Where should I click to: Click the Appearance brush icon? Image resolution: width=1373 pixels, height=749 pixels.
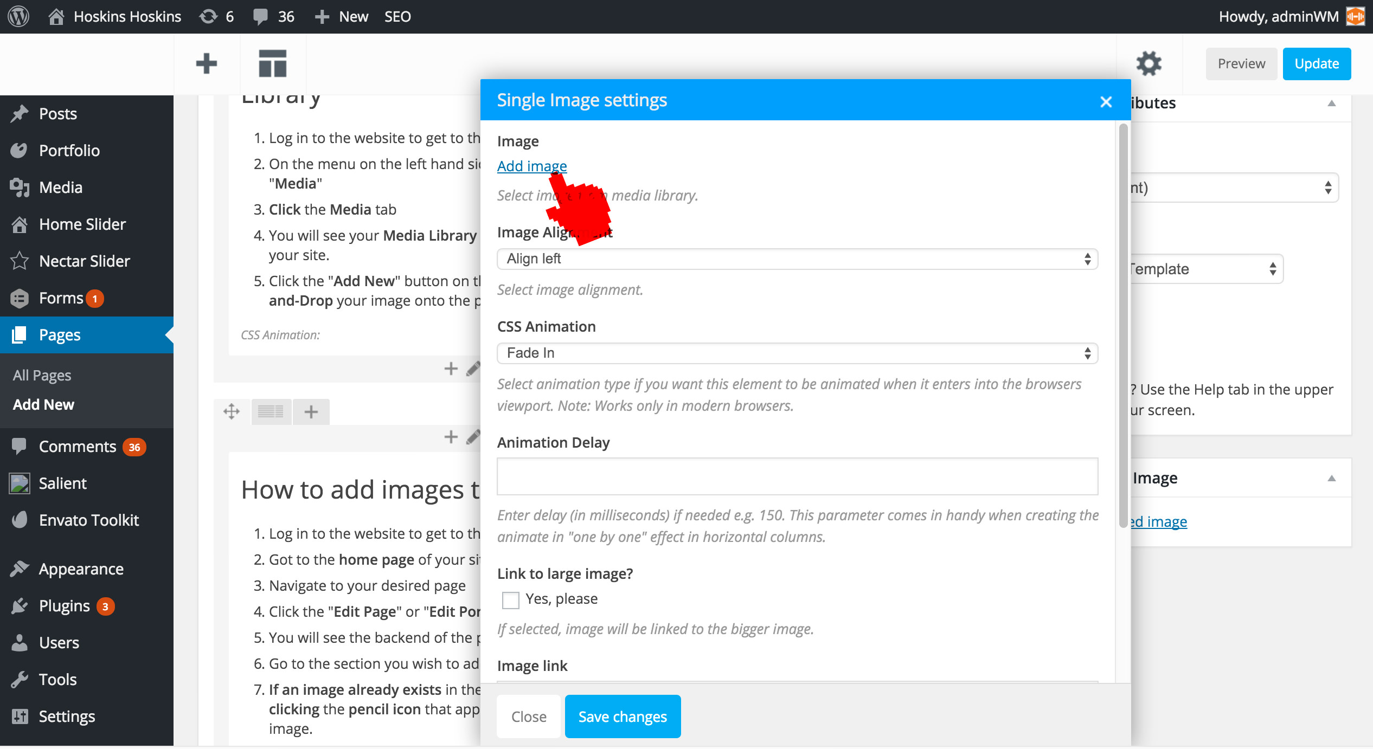click(x=20, y=569)
